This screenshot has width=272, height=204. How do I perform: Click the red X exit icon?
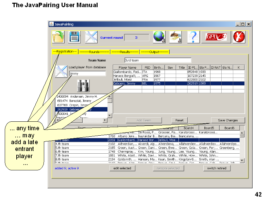tap(239, 37)
